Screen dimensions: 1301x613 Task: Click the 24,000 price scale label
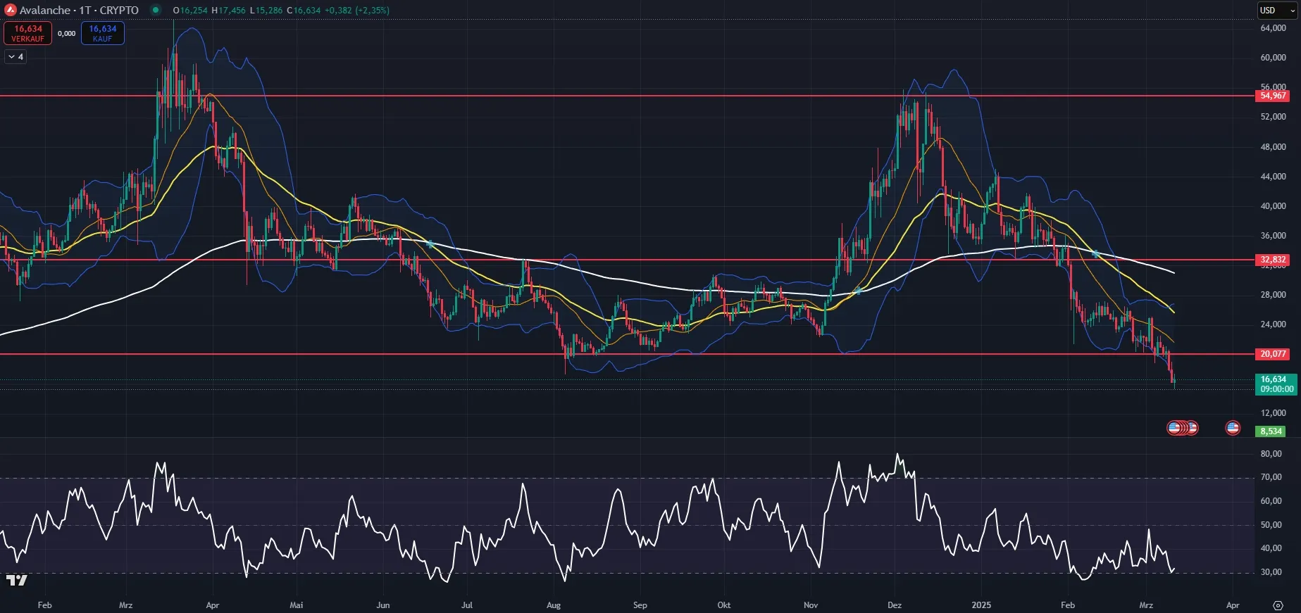pyautogui.click(x=1274, y=324)
